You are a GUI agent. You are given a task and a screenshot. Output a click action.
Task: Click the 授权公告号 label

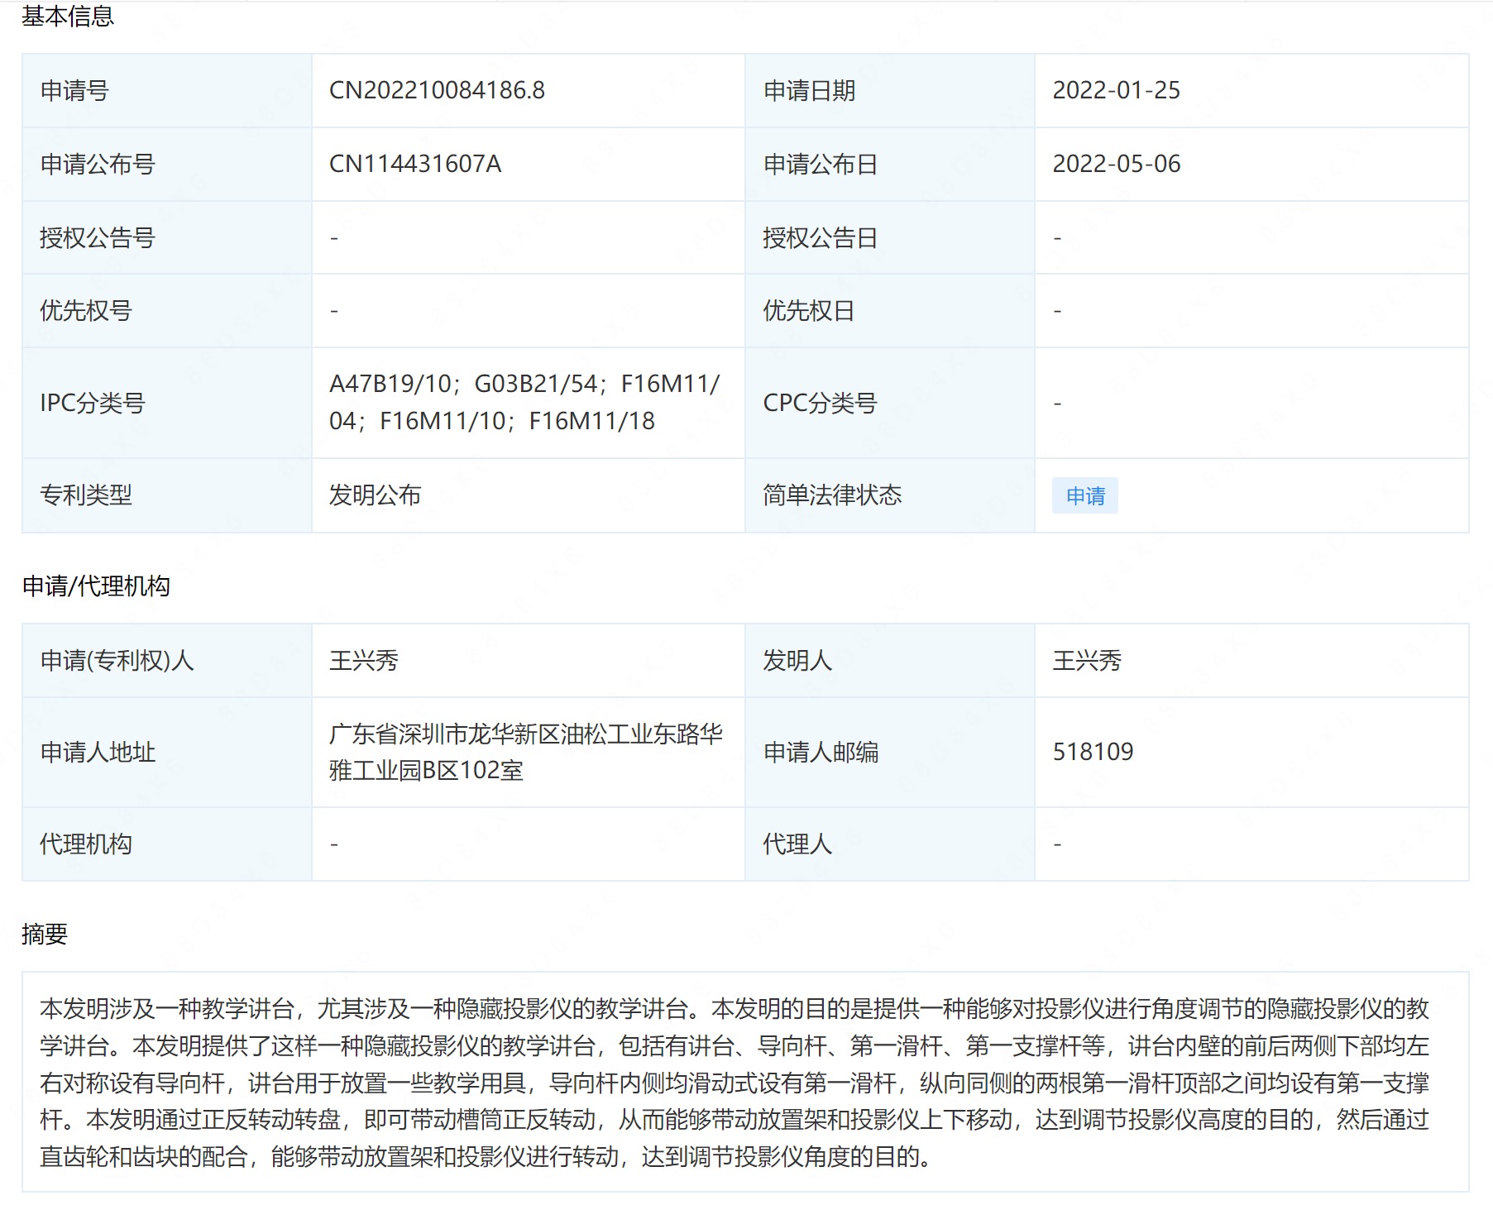98,237
